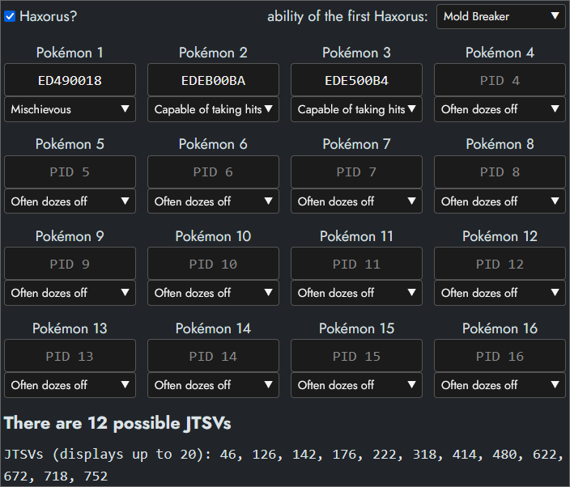570x487 pixels.
Task: Focus the PID 9 input field
Action: (x=70, y=264)
